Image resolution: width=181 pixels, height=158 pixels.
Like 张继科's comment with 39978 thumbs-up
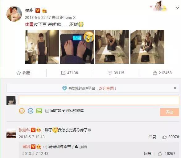tap(164, 137)
